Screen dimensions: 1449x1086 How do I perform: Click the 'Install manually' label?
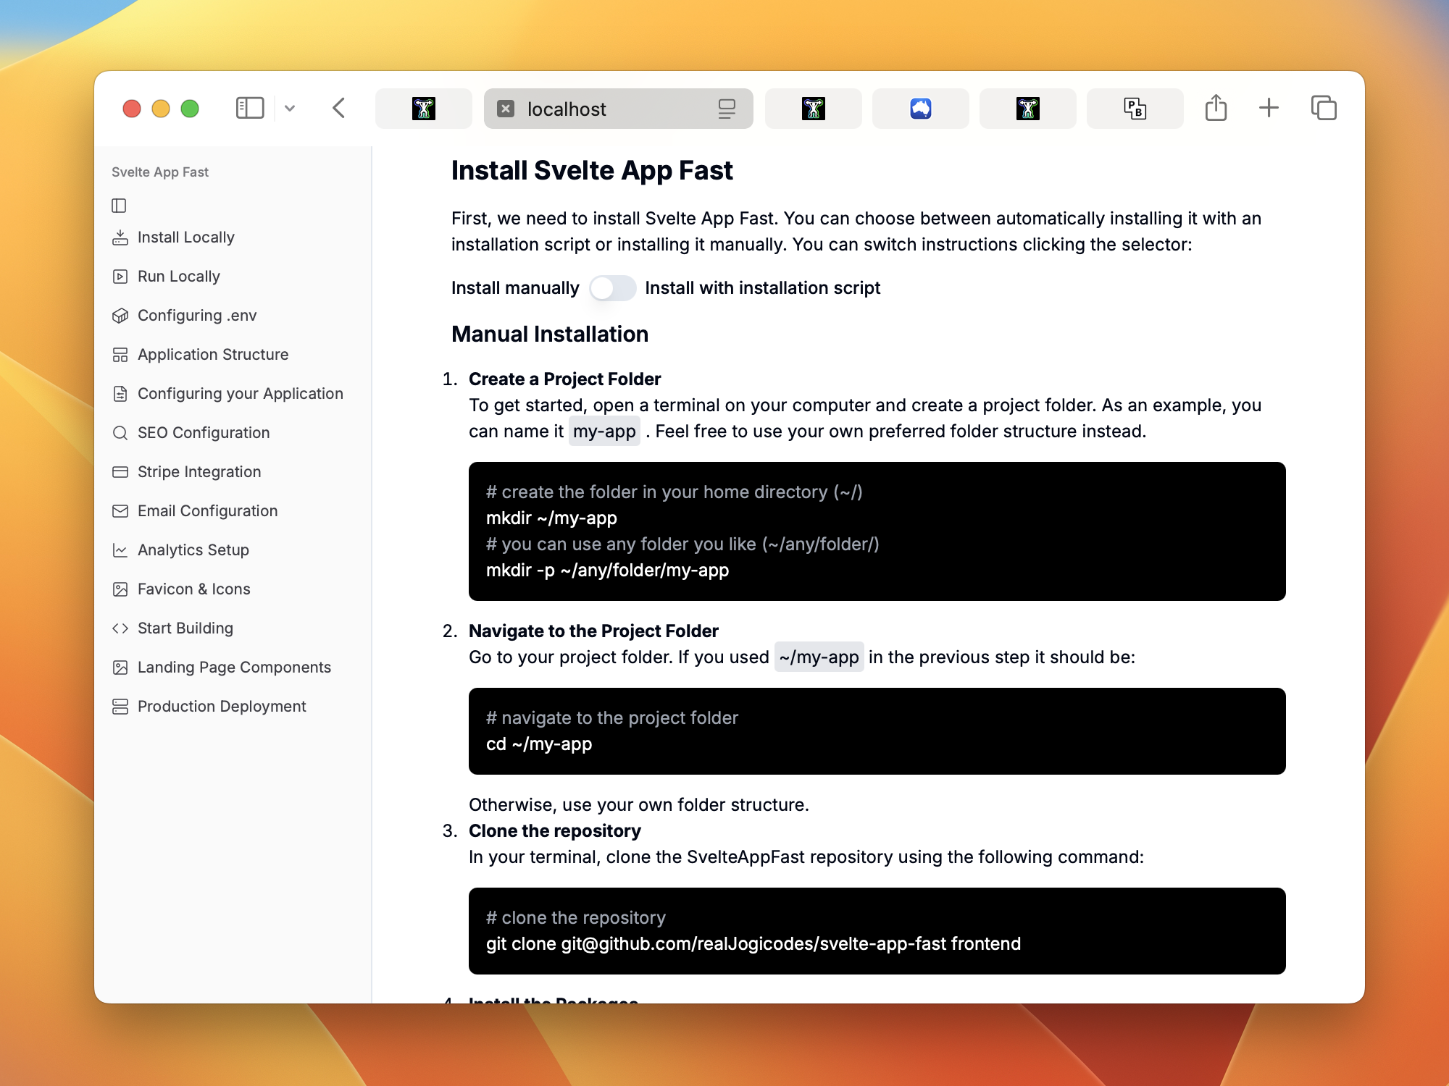tap(515, 288)
